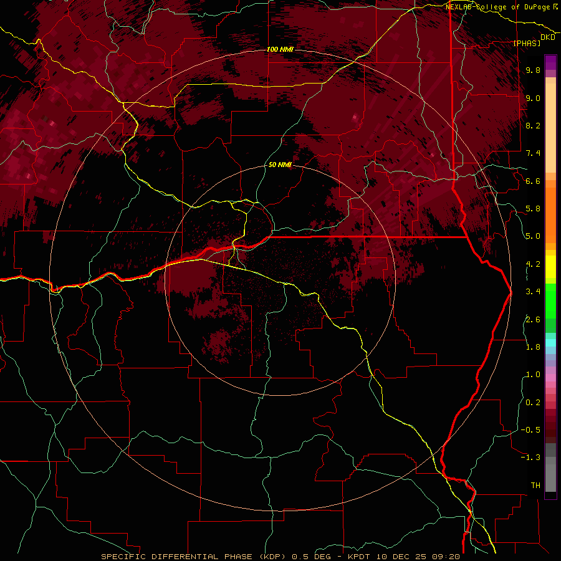The width and height of the screenshot is (561, 561).
Task: Click the 2.6 value on the color scale
Action: click(533, 320)
